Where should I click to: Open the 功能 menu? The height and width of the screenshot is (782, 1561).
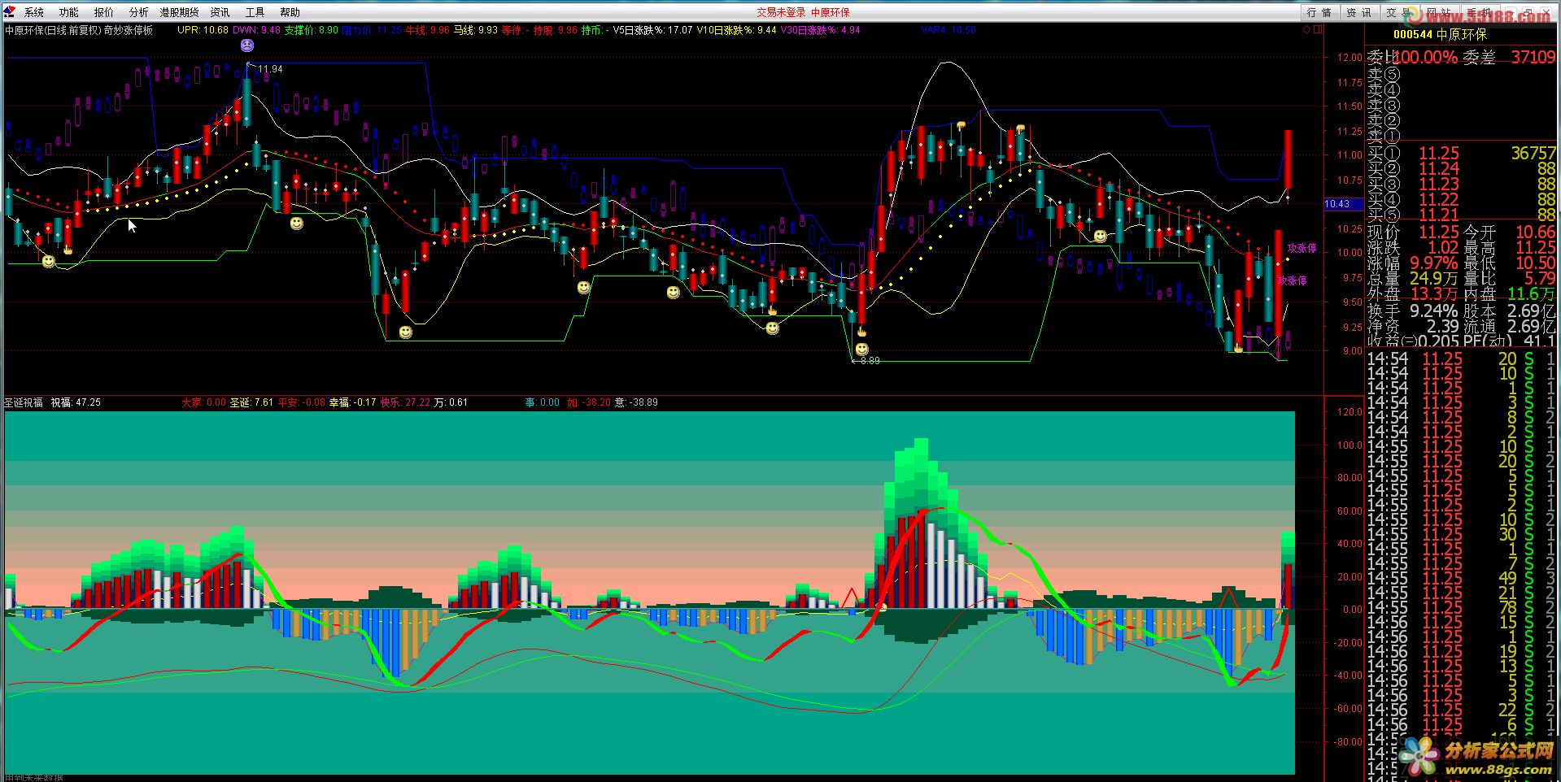69,12
